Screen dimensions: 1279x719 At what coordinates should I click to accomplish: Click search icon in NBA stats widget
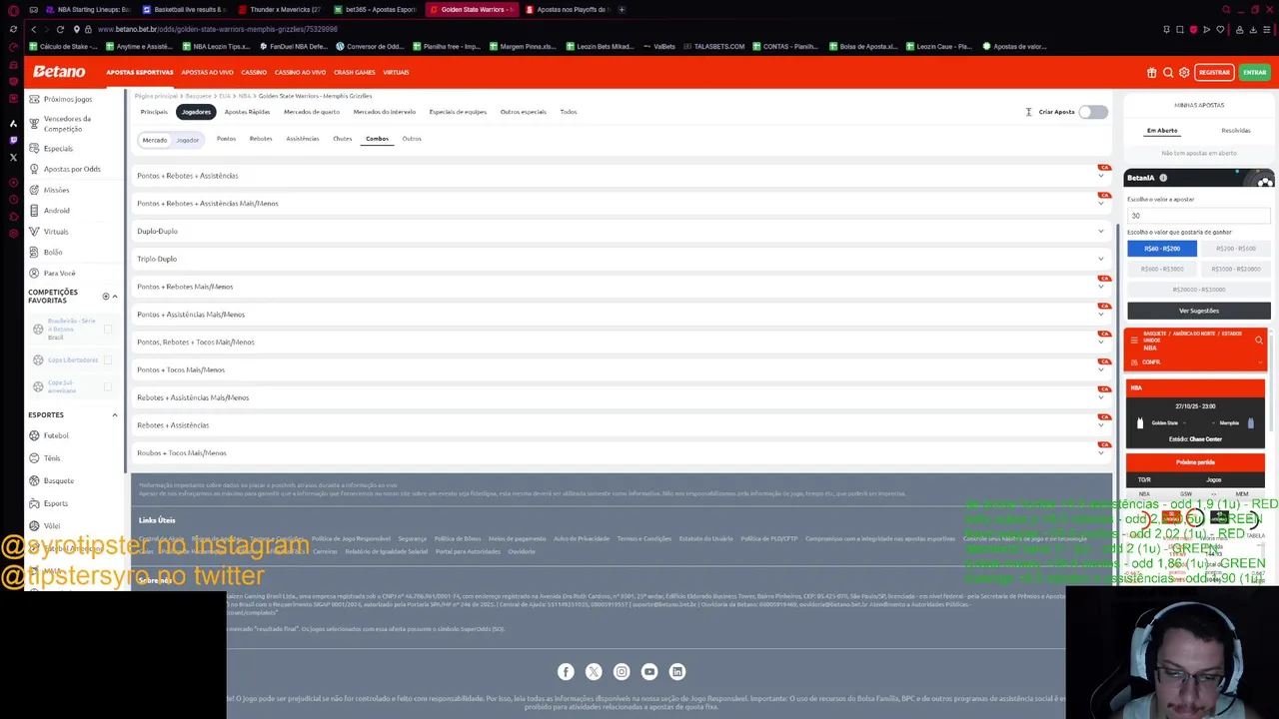tap(1259, 341)
